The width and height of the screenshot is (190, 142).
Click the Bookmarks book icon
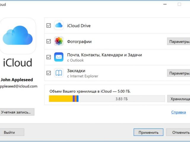click(x=59, y=73)
